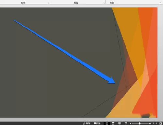The width and height of the screenshot is (163, 125).
Task: Open zoom dialog via 91% label
Action: point(155,123)
